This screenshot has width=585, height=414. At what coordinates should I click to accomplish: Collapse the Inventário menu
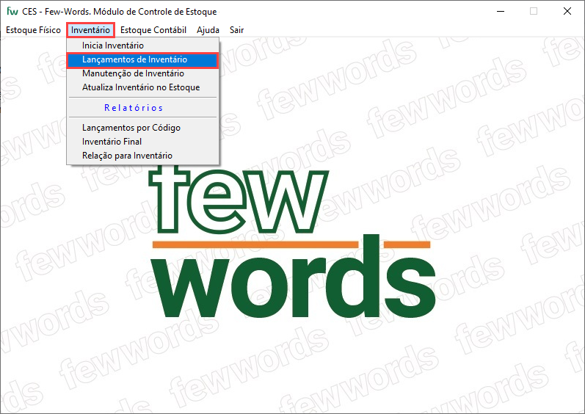tap(91, 30)
